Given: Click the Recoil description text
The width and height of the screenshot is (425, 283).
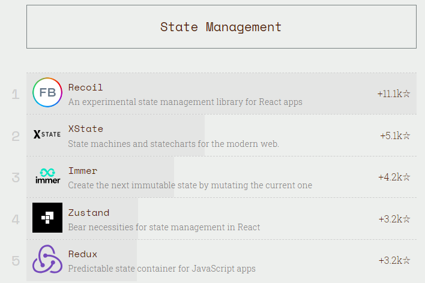Looking at the screenshot, I should click(185, 102).
